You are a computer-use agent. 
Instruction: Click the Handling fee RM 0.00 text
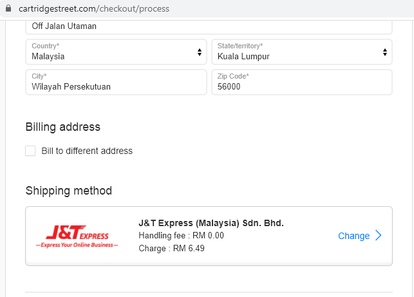tap(181, 235)
